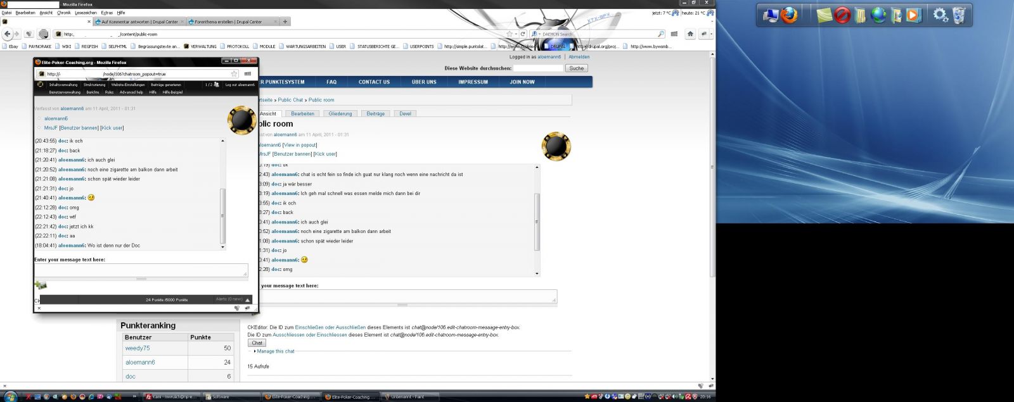Click popout chat log vertical scrollbar
This screenshot has width=1014, height=402.
pos(222,215)
